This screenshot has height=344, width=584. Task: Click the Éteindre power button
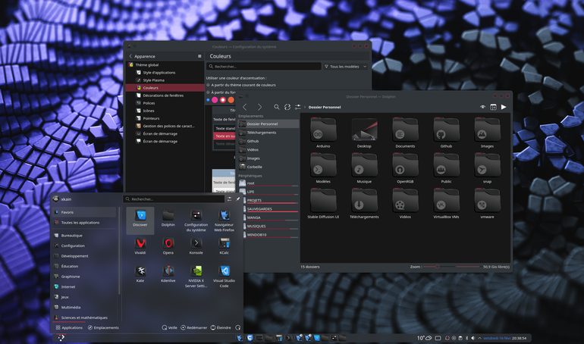(x=221, y=327)
